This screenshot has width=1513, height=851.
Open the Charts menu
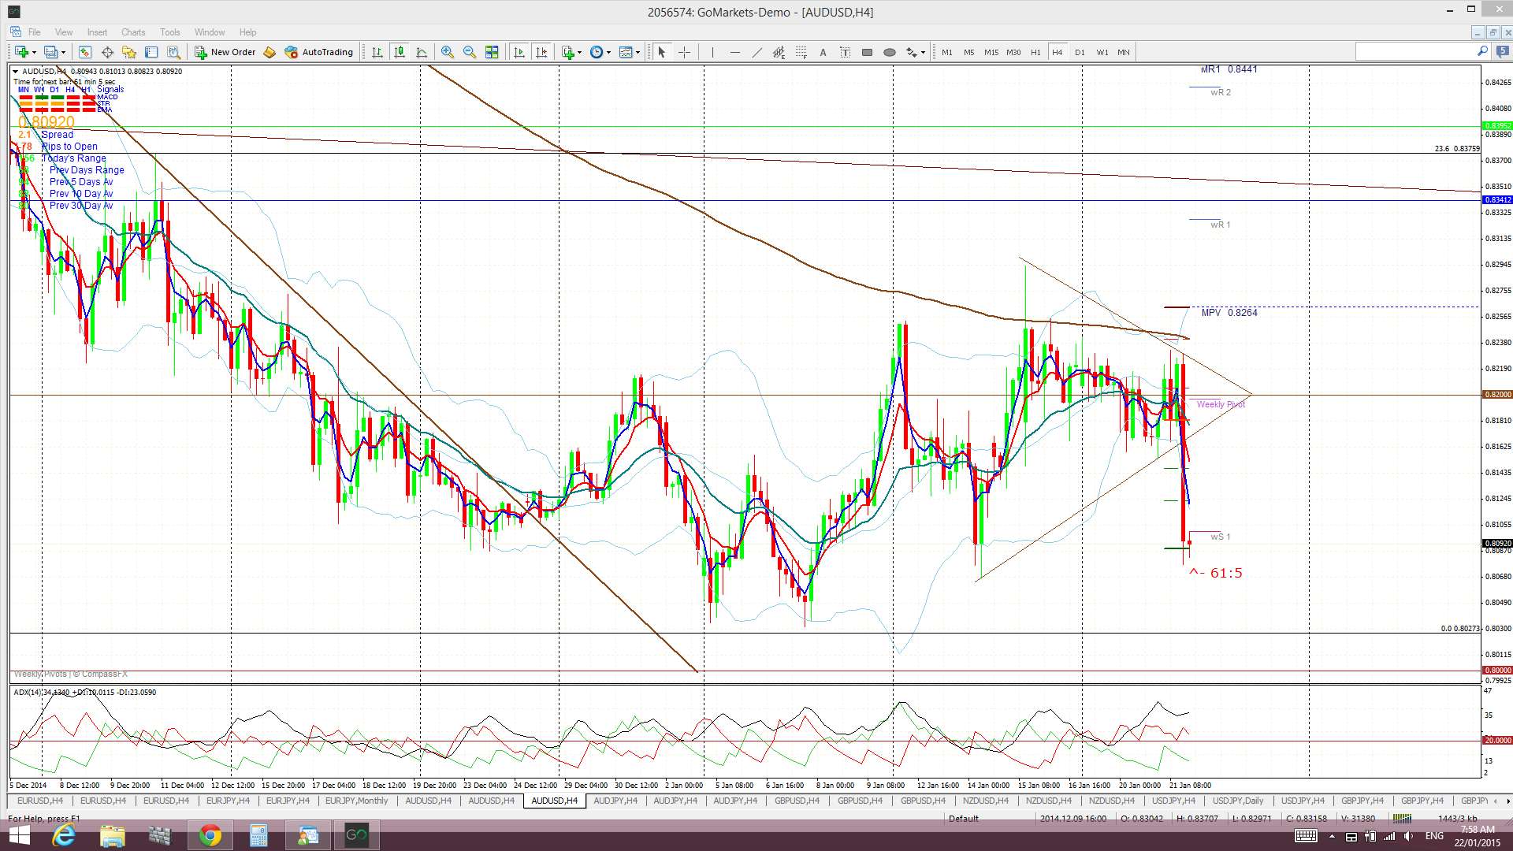(132, 32)
